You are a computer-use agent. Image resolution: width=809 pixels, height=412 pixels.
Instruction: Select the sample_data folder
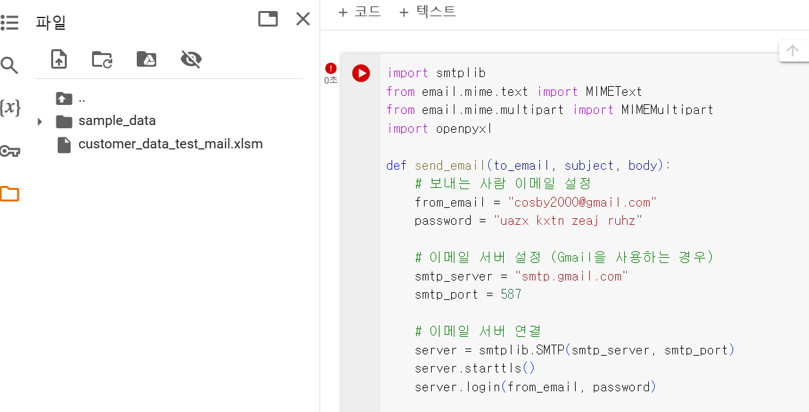(x=117, y=121)
